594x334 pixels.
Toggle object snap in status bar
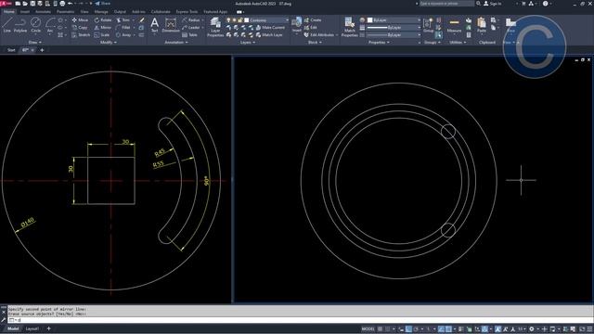[448, 329]
